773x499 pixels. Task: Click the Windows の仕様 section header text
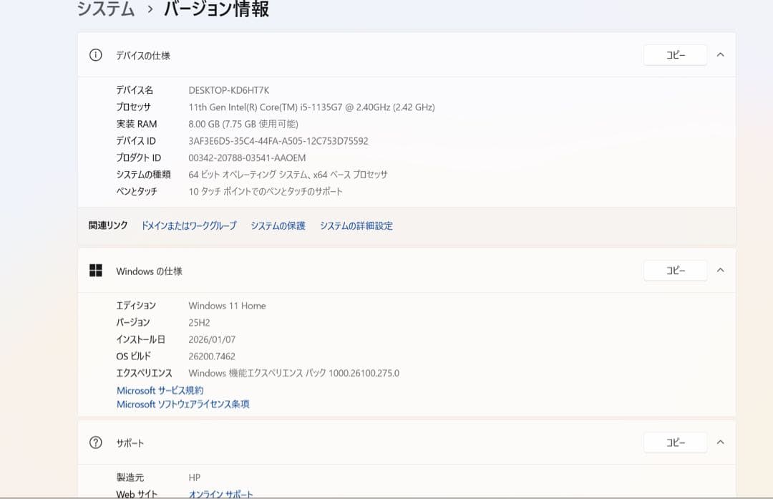point(149,271)
